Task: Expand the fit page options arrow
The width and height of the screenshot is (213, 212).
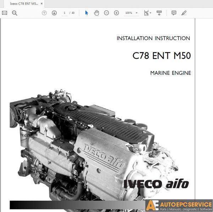Action: 151,13
